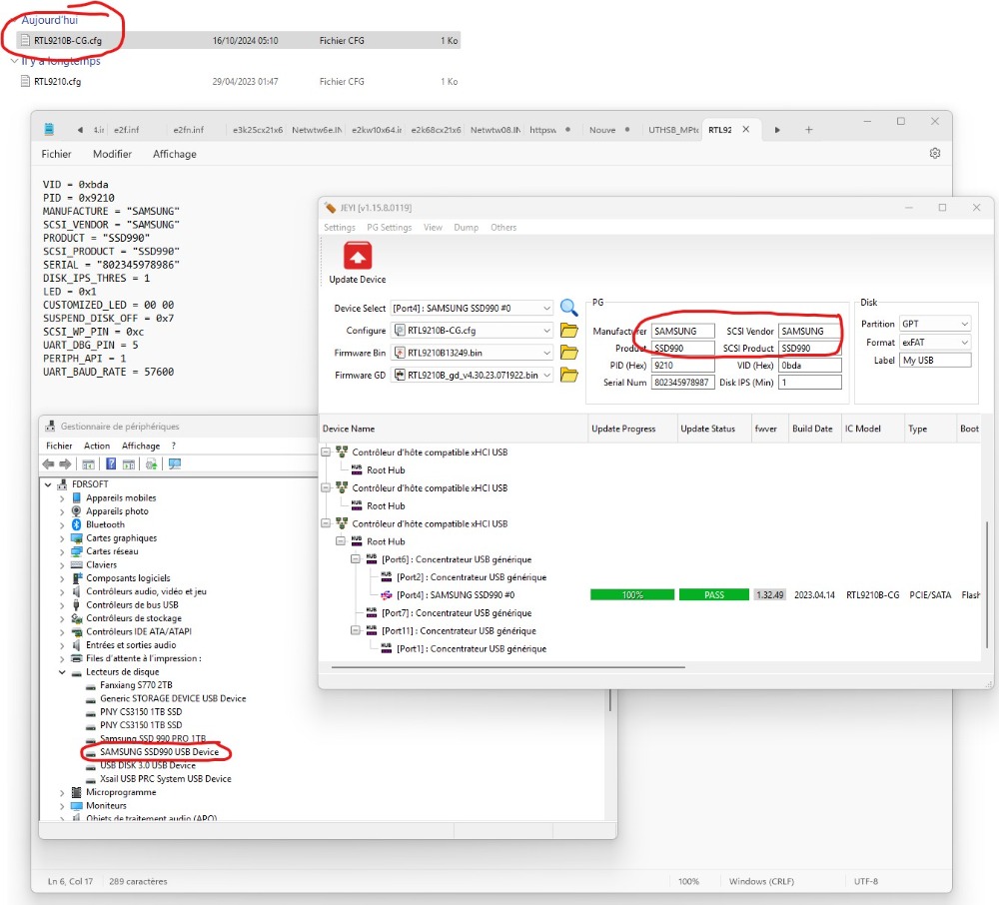Click the back arrow in Device Manager toolbar
This screenshot has height=905, width=999.
click(x=48, y=464)
